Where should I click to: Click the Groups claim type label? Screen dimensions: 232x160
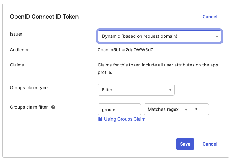point(29,88)
